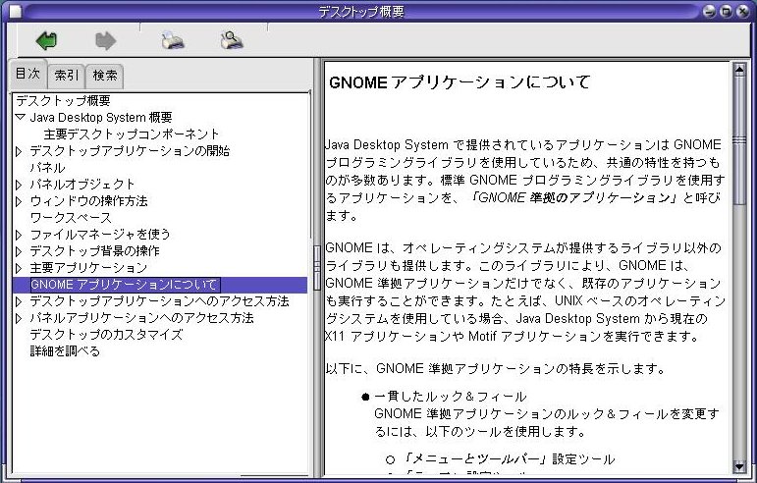Expand the ウィンドウの操作方法 node
This screenshot has height=483, width=757.
coord(19,201)
